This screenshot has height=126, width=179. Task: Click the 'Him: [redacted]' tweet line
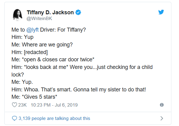click(29, 52)
